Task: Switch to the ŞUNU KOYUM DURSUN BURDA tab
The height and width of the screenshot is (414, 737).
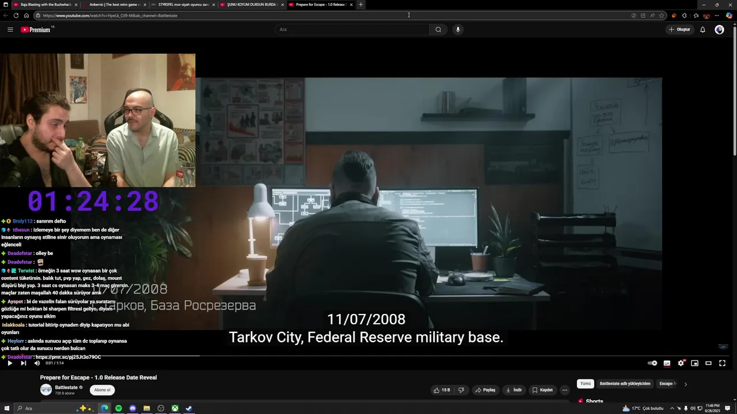Action: (252, 5)
